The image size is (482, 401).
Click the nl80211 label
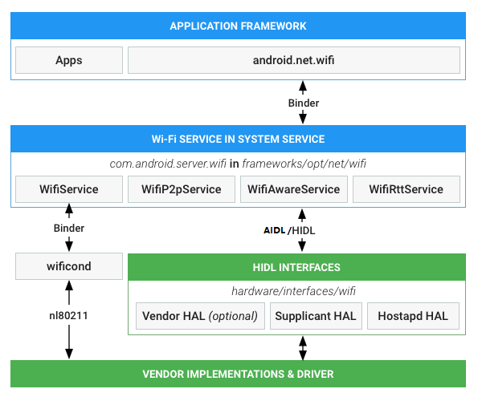[68, 315]
